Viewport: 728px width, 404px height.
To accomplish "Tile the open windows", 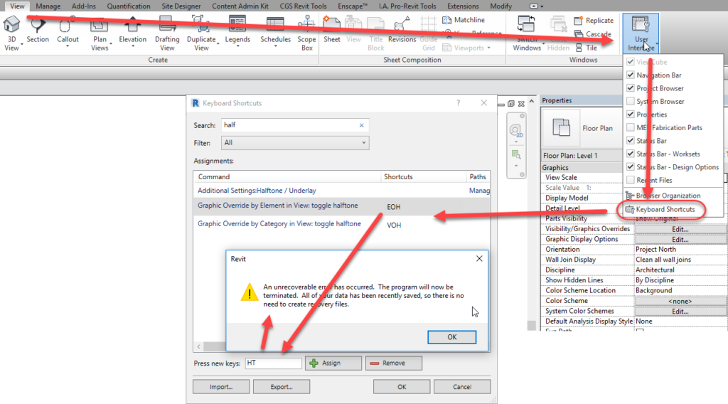I will [587, 48].
